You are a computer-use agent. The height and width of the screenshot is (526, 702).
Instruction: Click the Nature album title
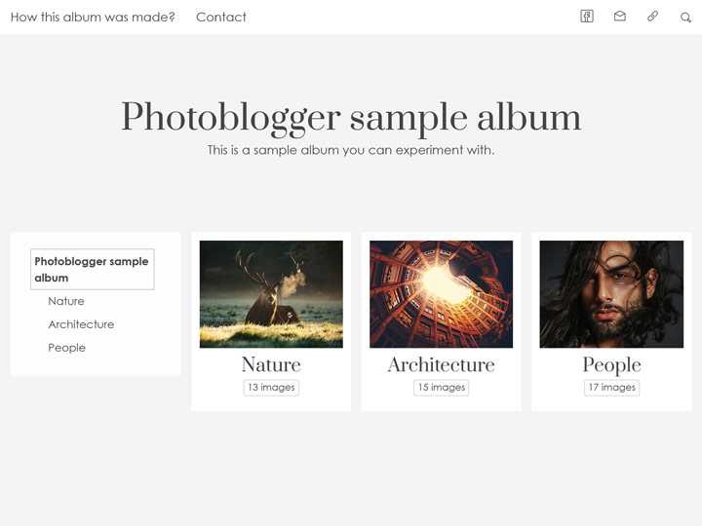pos(271,364)
